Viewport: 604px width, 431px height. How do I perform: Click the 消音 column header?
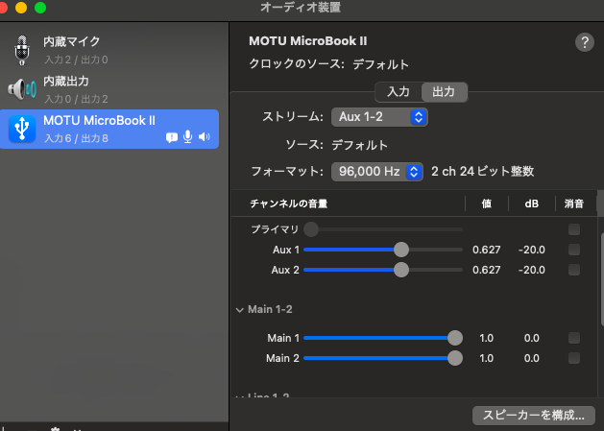(574, 204)
